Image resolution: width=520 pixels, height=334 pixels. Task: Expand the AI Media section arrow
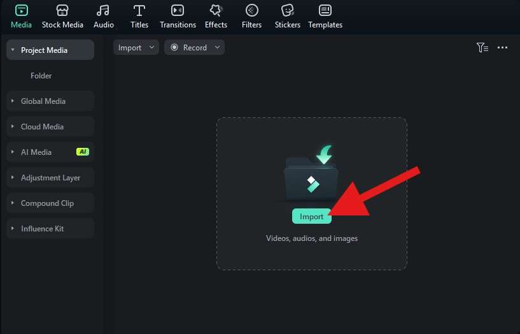(x=13, y=152)
